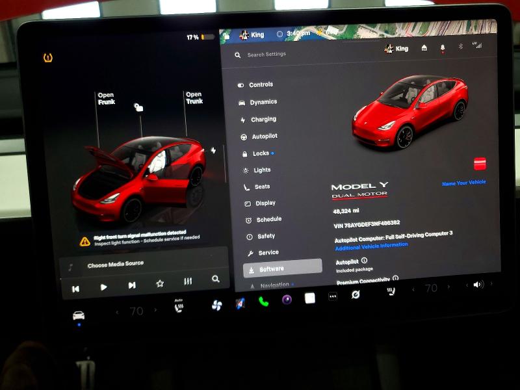The height and width of the screenshot is (390, 520).
Task: Open the notifications bell icon
Action: pos(443,49)
